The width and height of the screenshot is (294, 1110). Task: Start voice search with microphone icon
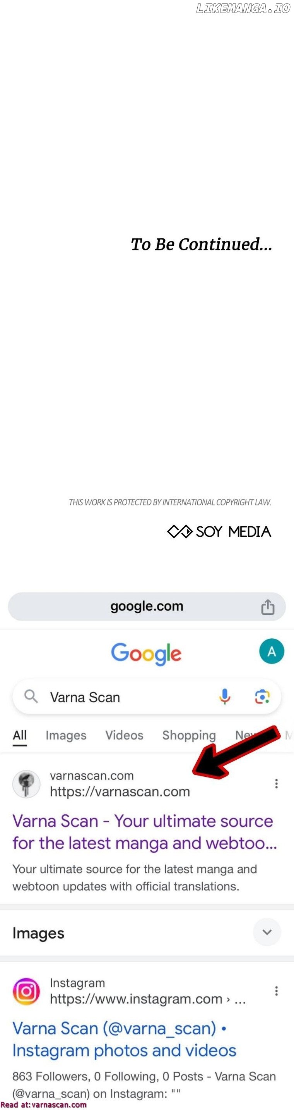[225, 696]
